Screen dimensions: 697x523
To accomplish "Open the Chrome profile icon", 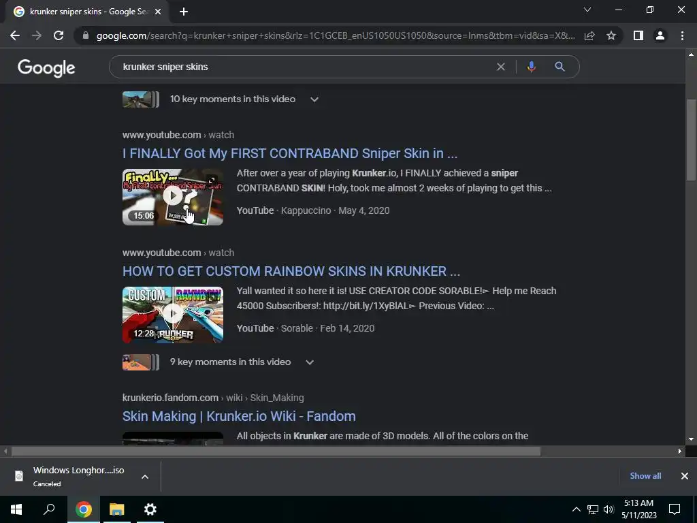I will (660, 35).
